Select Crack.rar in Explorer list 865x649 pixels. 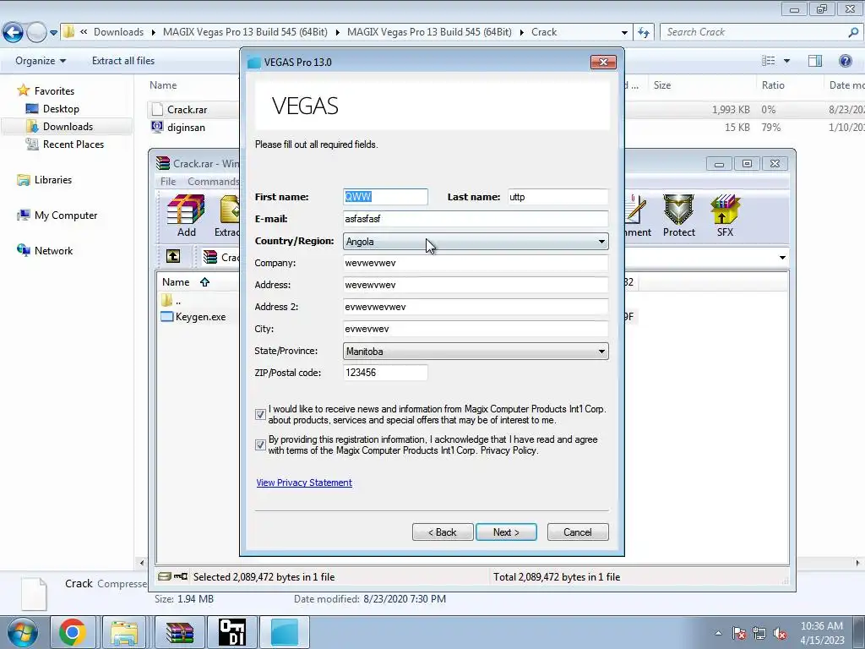(187, 109)
